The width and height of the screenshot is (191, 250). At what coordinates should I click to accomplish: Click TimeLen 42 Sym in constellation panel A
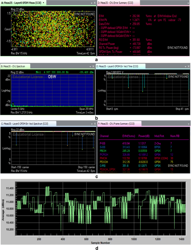[x=86, y=54]
